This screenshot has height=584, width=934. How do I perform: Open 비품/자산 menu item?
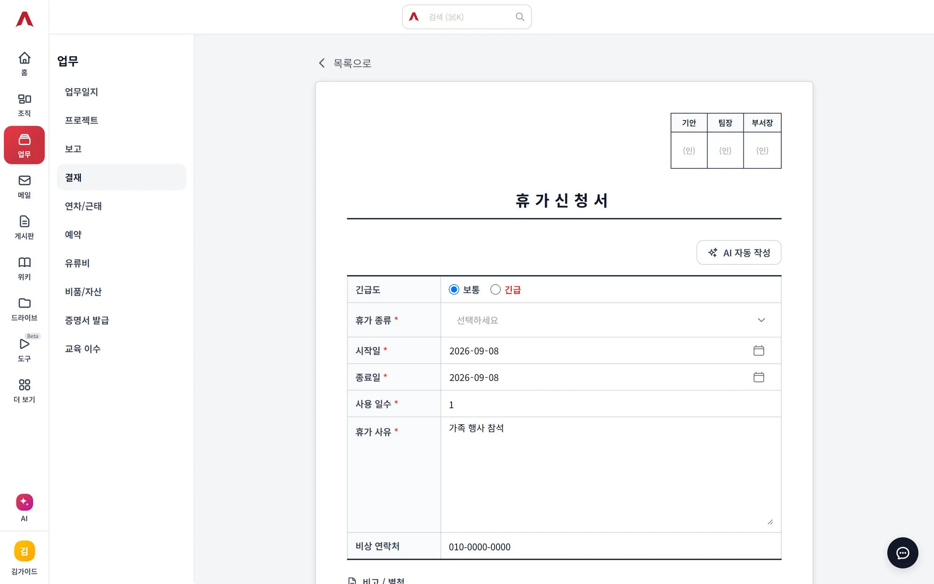121,292
